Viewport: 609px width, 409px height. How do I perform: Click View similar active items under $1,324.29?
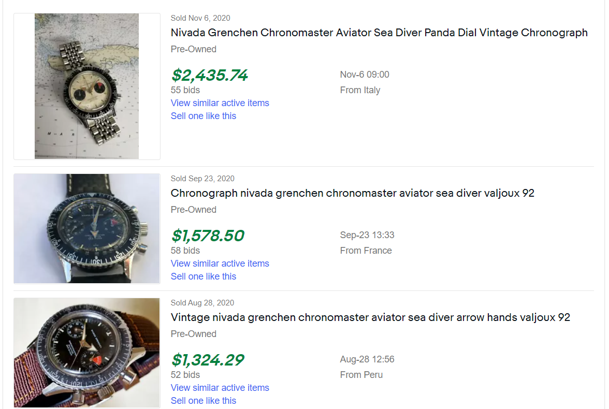click(220, 388)
